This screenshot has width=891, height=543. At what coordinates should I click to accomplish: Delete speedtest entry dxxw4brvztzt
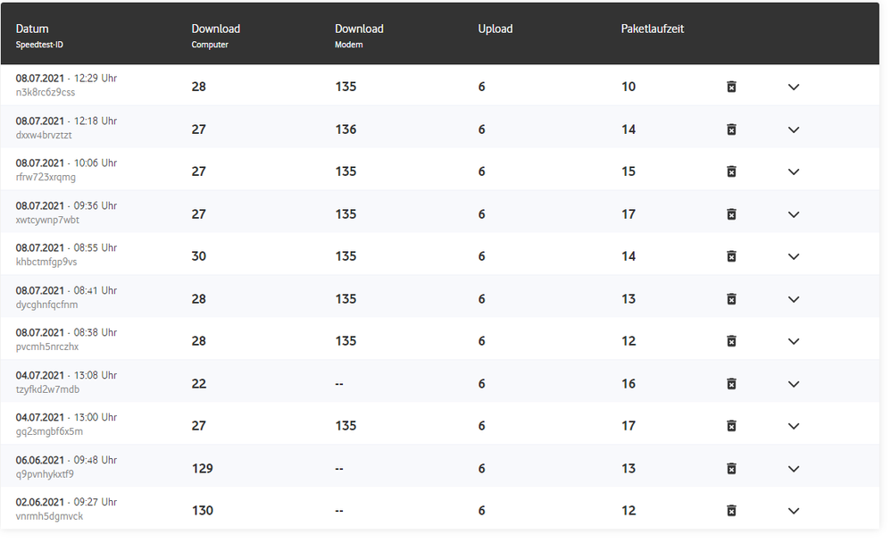tap(731, 129)
